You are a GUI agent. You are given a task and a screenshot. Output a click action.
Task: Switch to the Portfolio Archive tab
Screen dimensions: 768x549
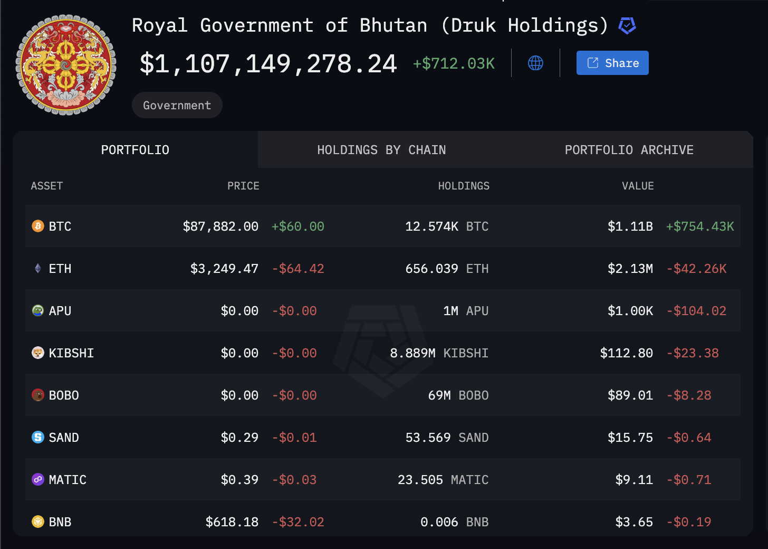[629, 150]
